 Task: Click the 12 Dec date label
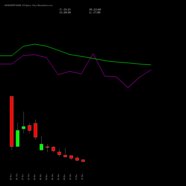(x=82, y=177)
